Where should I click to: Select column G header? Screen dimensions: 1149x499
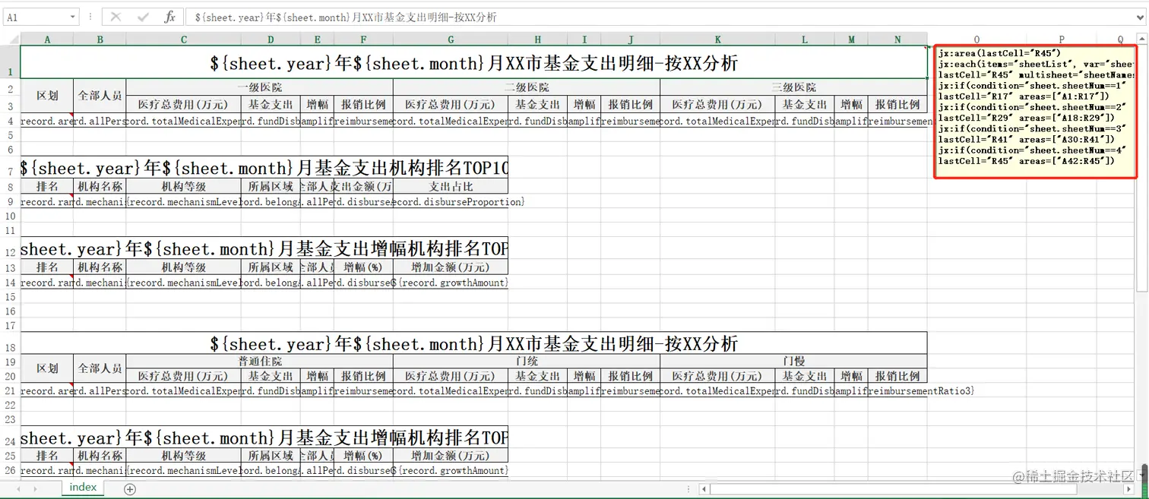tap(451, 39)
